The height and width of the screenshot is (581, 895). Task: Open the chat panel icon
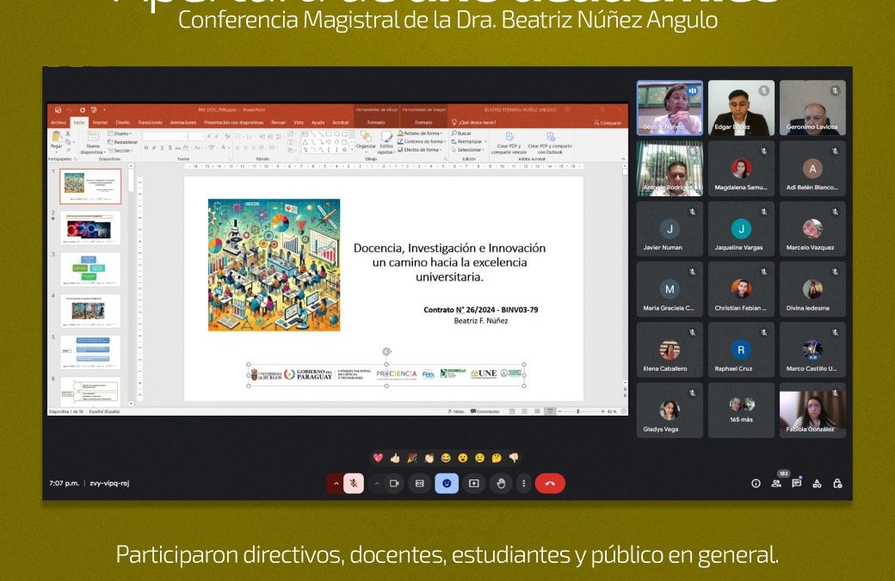tap(796, 484)
